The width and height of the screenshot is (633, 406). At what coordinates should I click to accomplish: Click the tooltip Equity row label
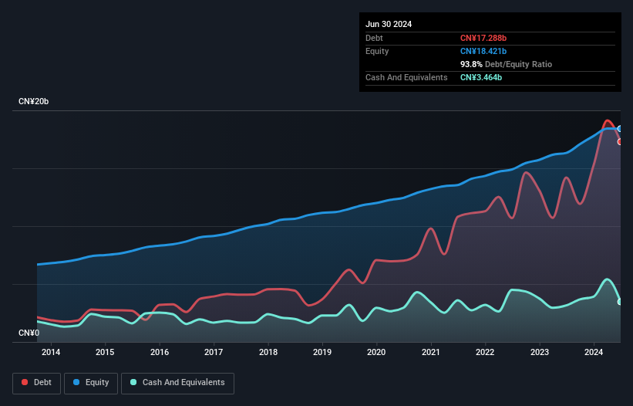pos(377,51)
